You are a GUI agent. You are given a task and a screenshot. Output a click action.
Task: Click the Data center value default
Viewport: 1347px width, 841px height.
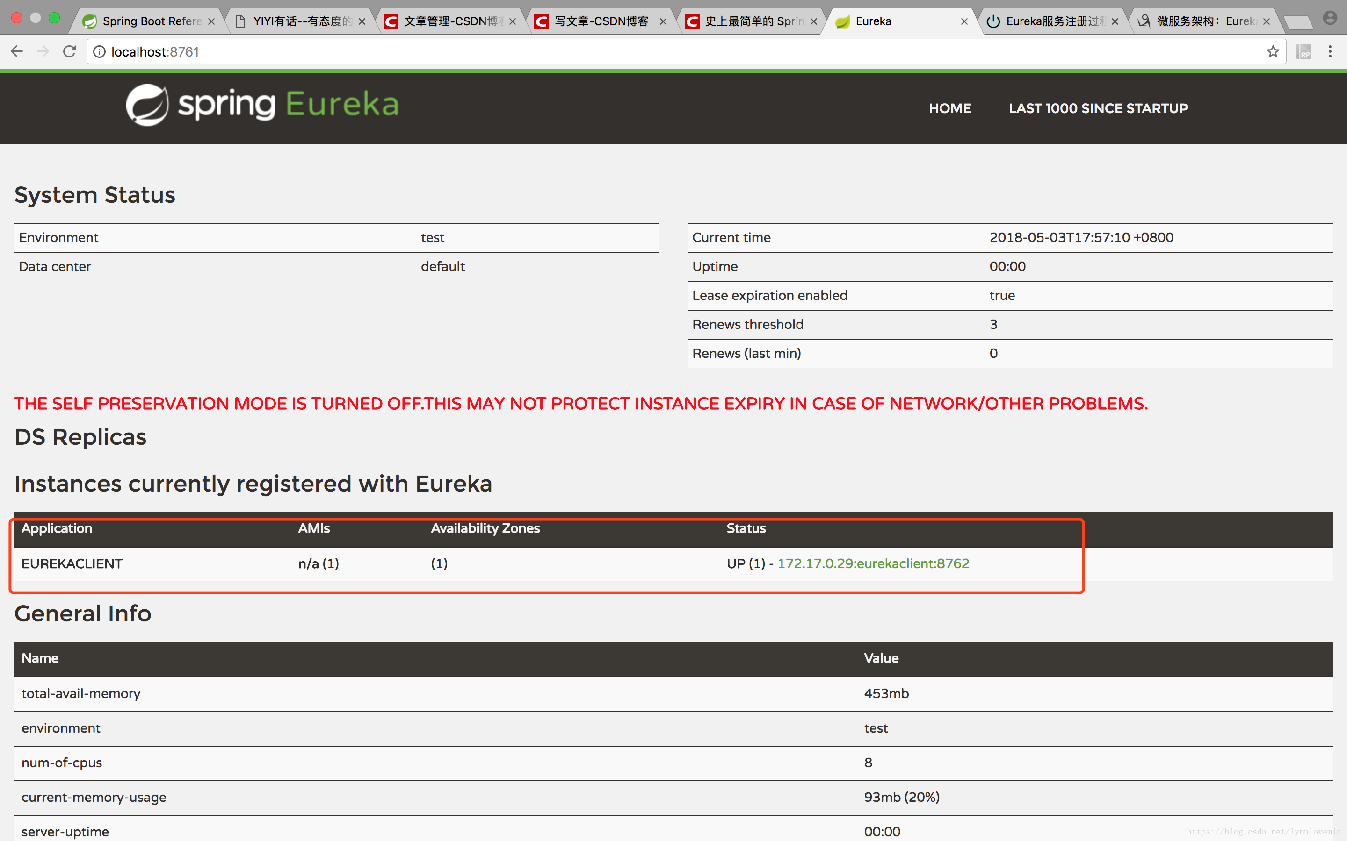(442, 266)
